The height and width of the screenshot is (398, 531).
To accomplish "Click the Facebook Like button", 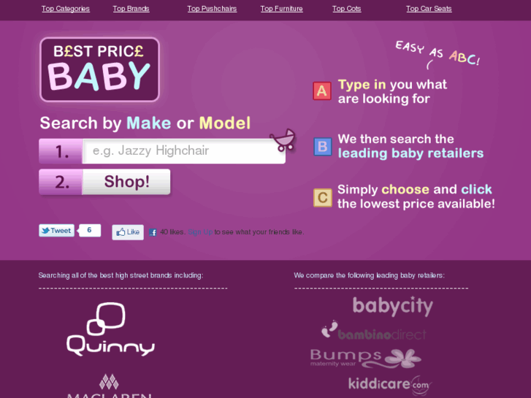I will click(x=128, y=232).
